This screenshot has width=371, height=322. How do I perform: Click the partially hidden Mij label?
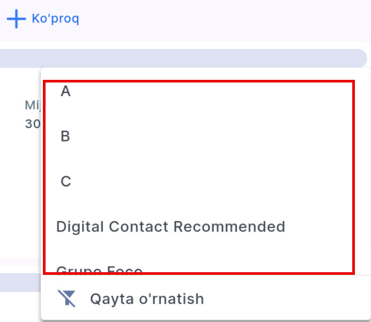(x=32, y=105)
